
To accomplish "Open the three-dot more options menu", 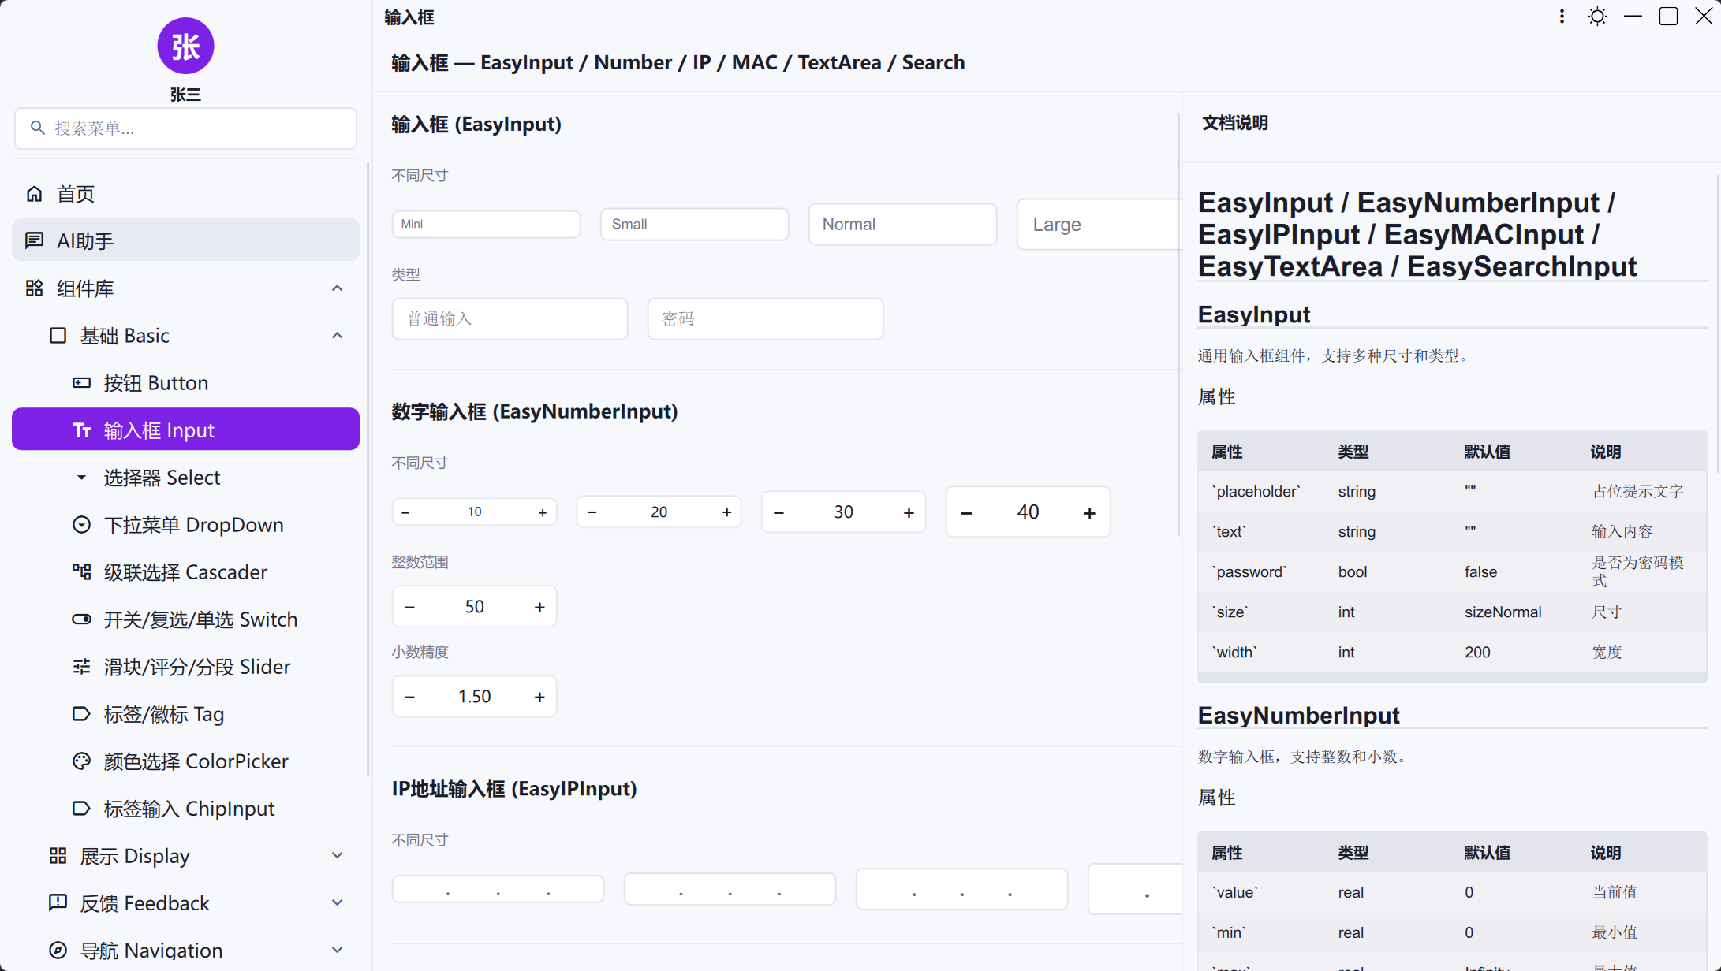I will click(x=1562, y=17).
